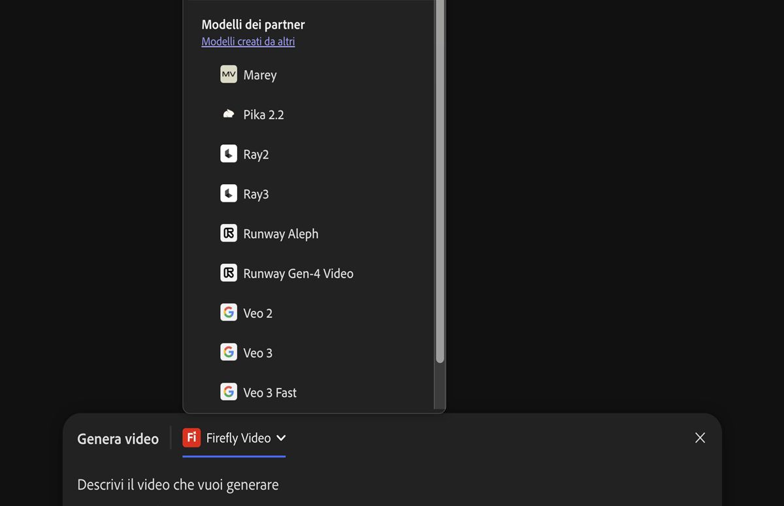Close the Genera video panel
784x506 pixels.
click(700, 438)
